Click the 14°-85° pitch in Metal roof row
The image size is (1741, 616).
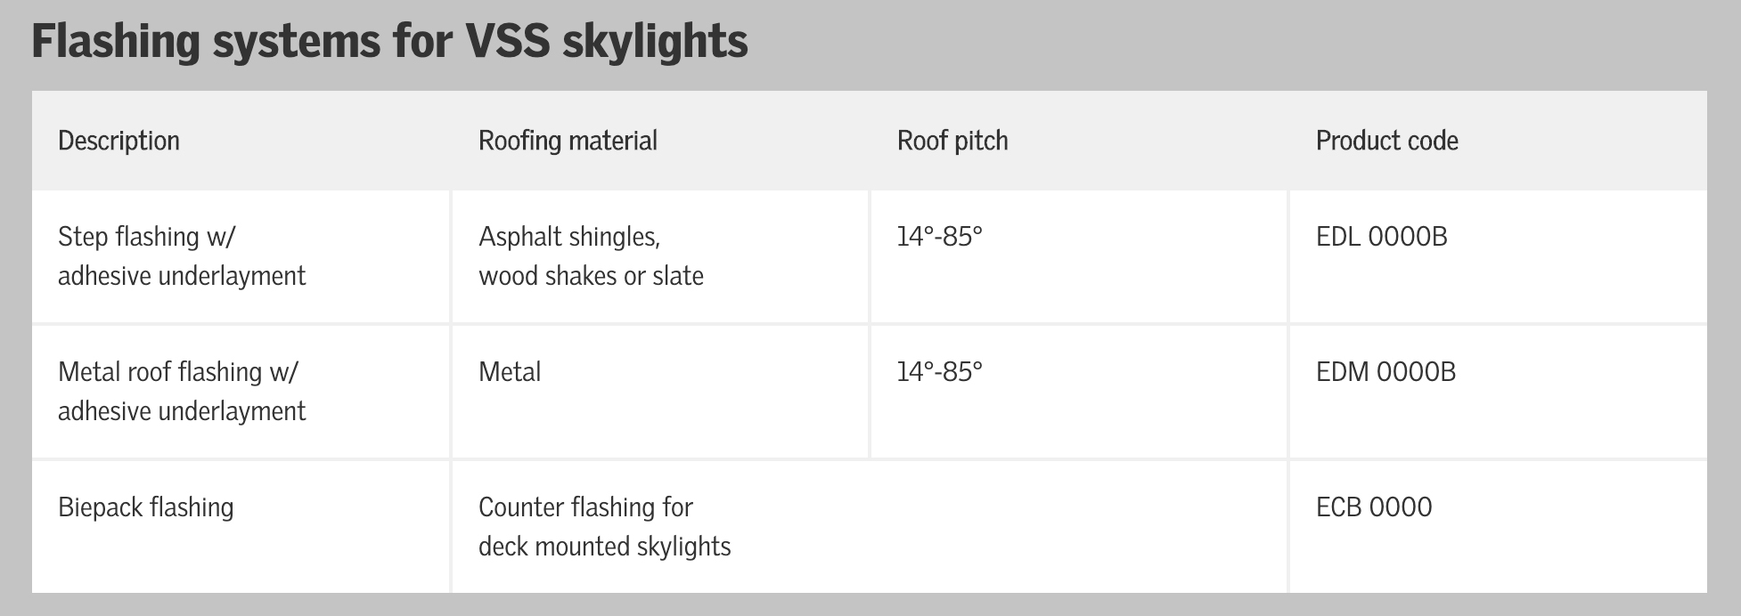coord(939,372)
